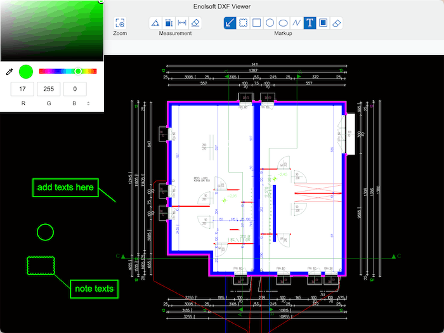Click the Zoom window tool icon
The height and width of the screenshot is (333, 444).
[x=120, y=23]
